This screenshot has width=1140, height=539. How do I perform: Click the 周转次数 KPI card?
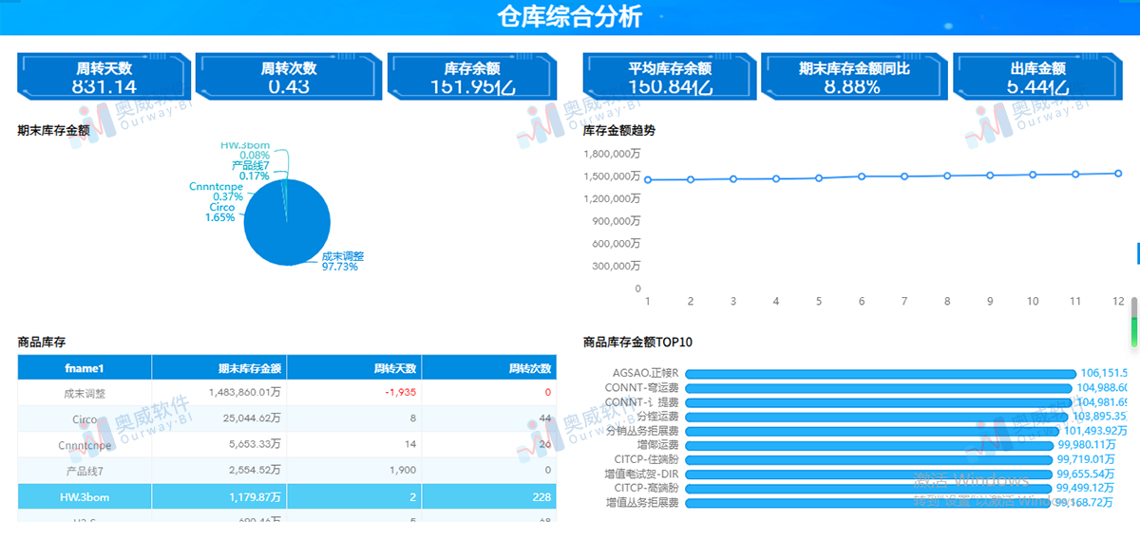point(289,77)
